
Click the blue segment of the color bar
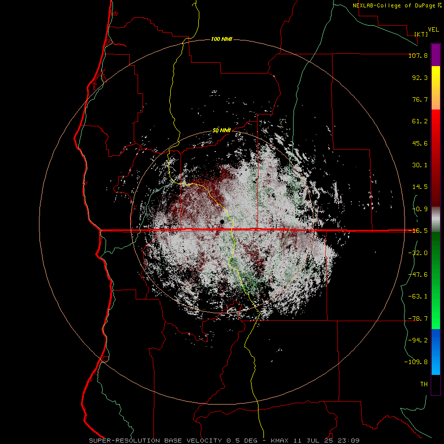(436, 352)
